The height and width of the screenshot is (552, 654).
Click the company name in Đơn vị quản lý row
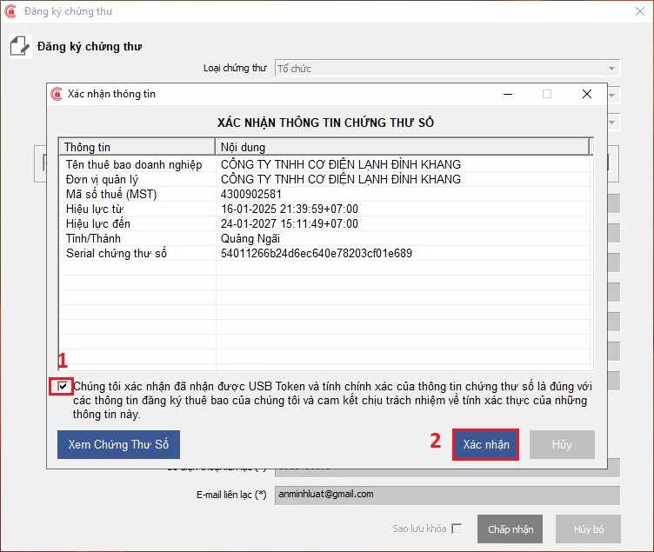pyautogui.click(x=341, y=179)
